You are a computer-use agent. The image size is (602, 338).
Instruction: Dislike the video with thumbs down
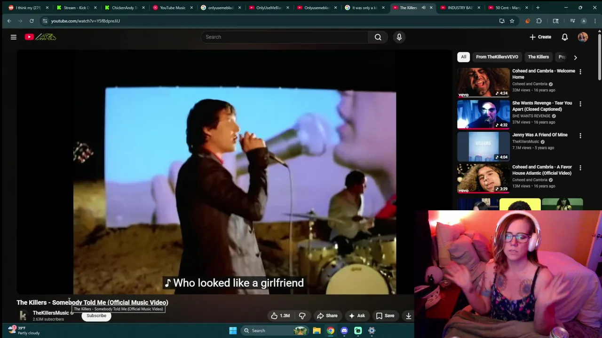(302, 315)
